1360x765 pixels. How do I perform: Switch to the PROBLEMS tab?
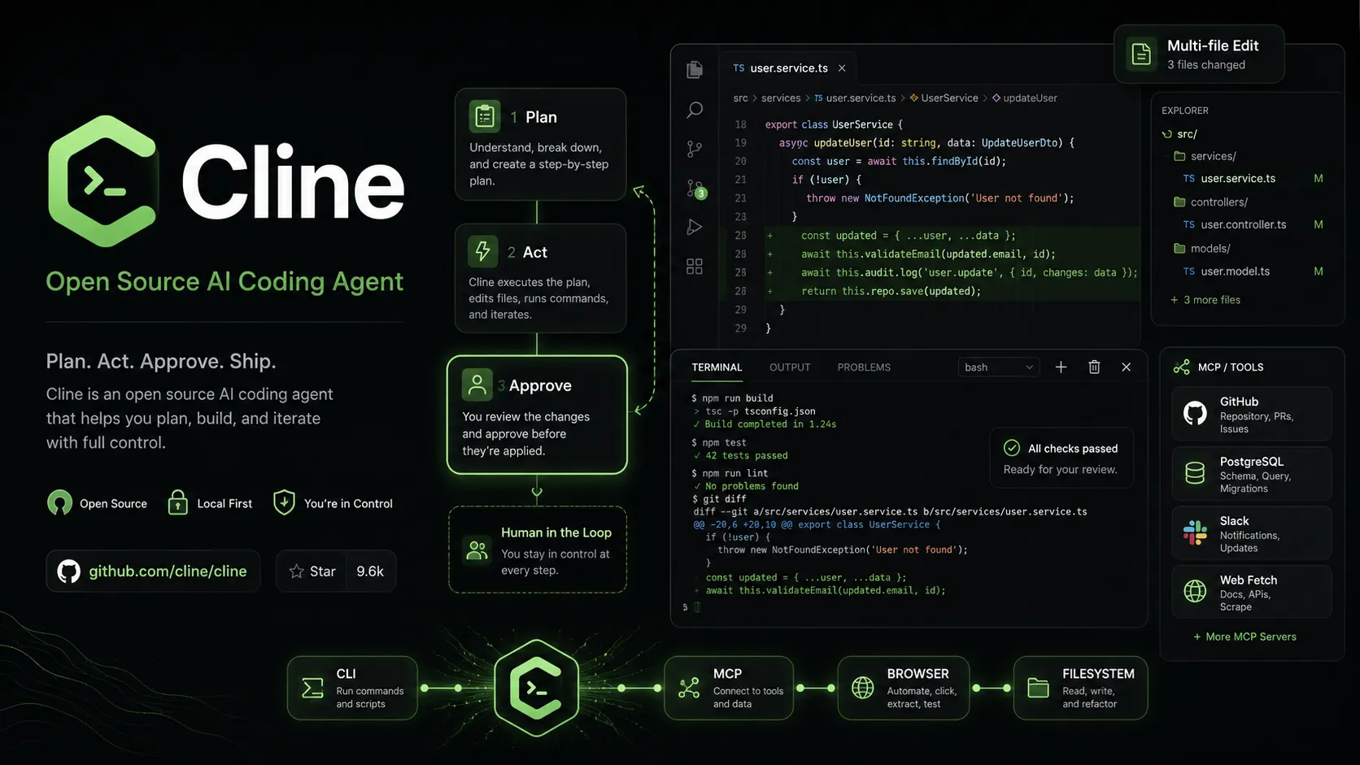click(x=864, y=367)
